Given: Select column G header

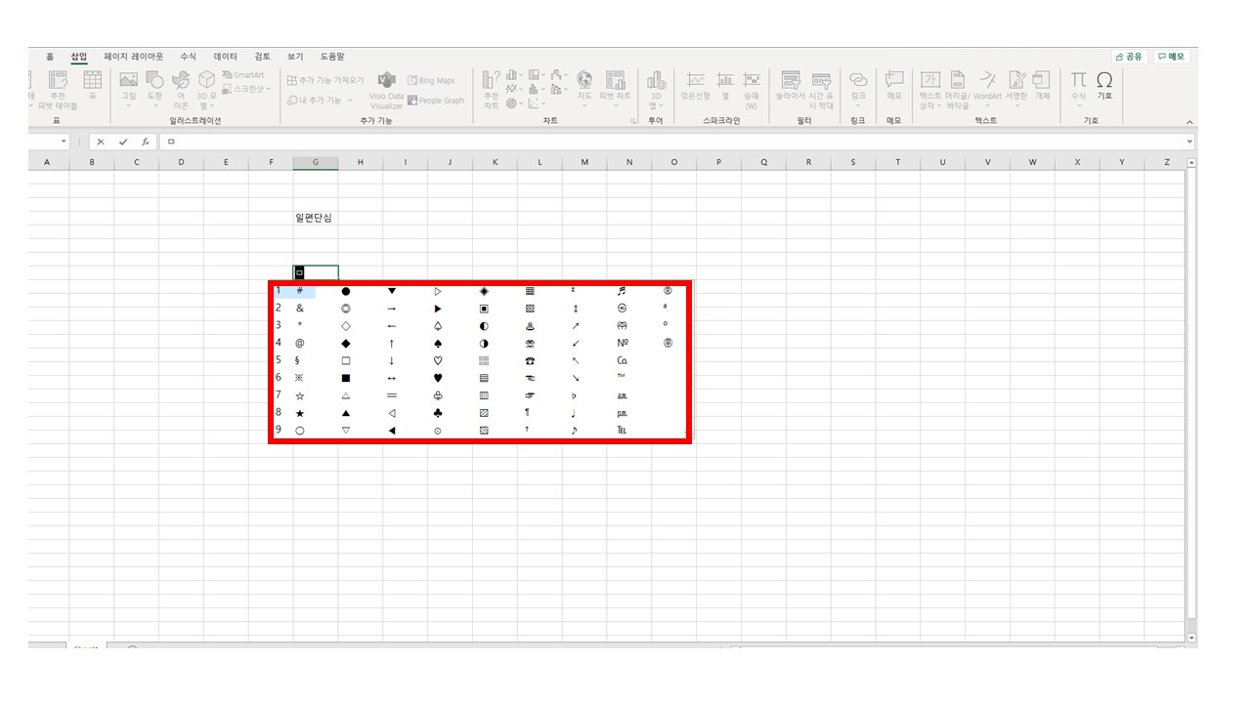Looking at the screenshot, I should click(x=316, y=163).
